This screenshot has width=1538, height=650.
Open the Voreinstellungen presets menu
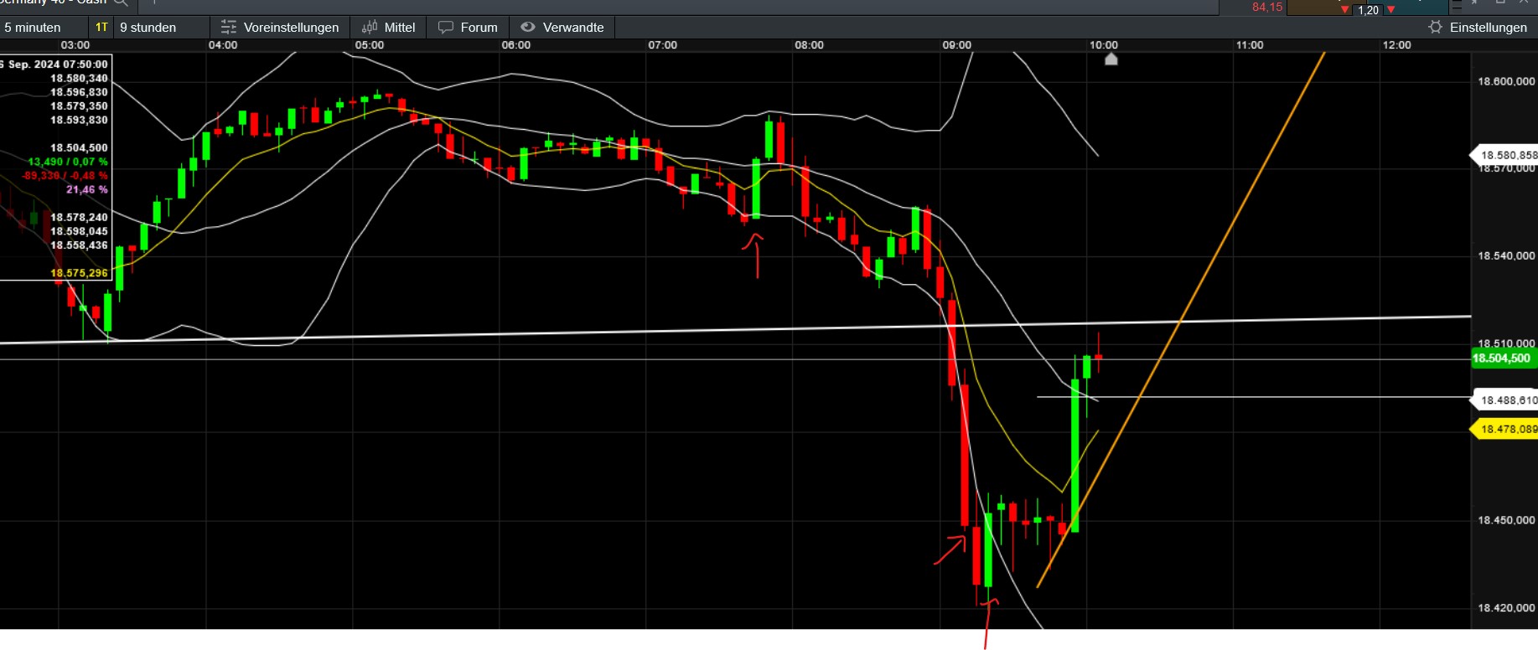[x=280, y=28]
